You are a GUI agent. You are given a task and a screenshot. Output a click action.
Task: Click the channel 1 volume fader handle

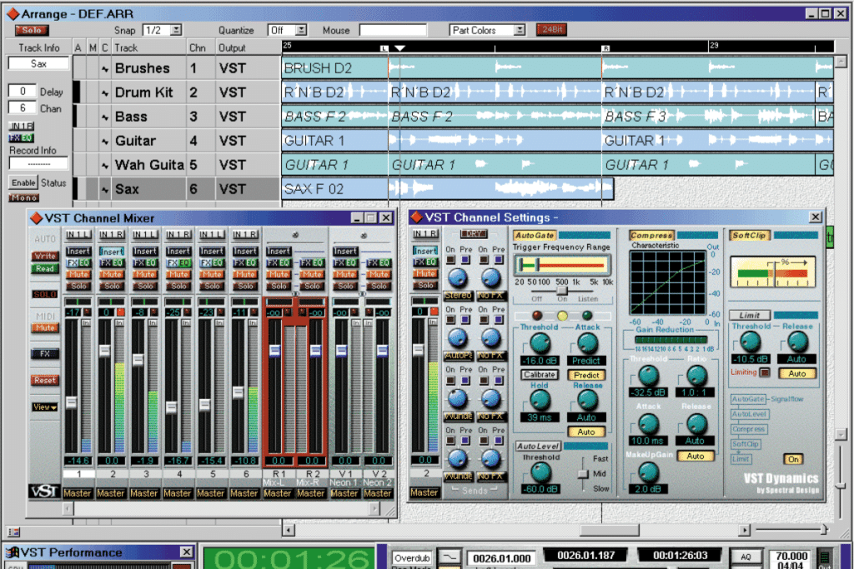[x=72, y=402]
